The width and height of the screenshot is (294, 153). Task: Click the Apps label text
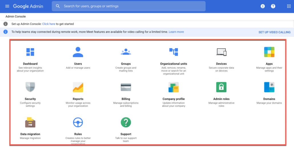click(269, 64)
